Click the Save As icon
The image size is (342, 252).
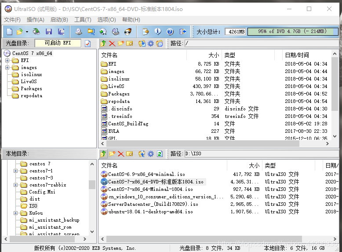coord(61,32)
